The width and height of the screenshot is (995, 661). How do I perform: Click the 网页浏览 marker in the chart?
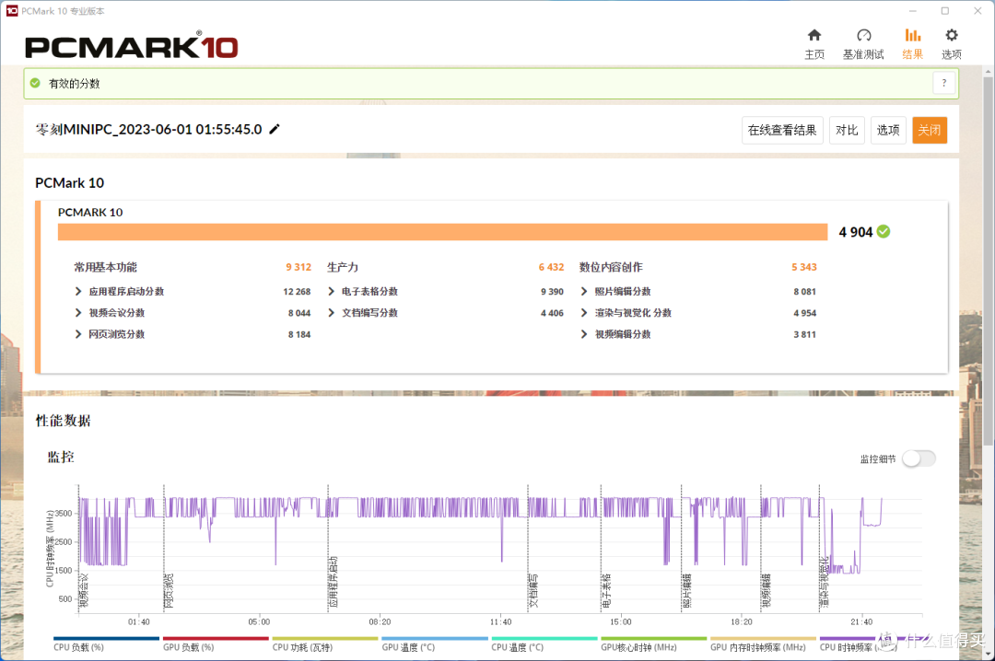click(x=170, y=591)
